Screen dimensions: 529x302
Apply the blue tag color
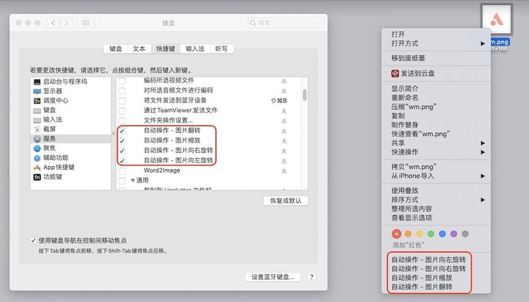click(x=442, y=234)
